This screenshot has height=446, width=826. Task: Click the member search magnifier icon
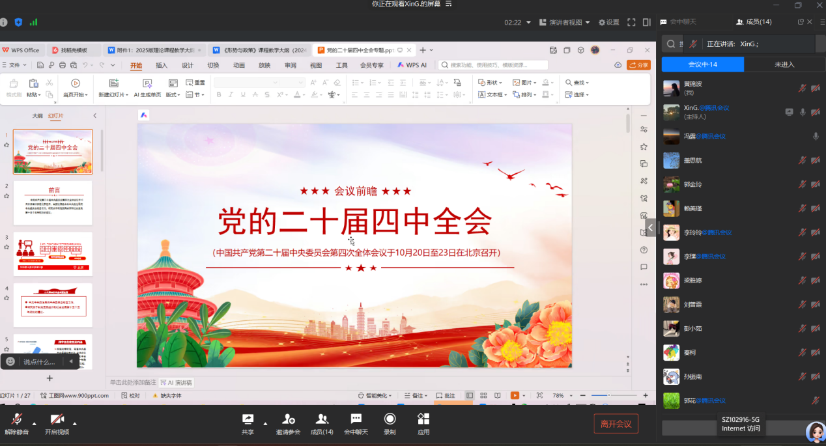click(670, 44)
